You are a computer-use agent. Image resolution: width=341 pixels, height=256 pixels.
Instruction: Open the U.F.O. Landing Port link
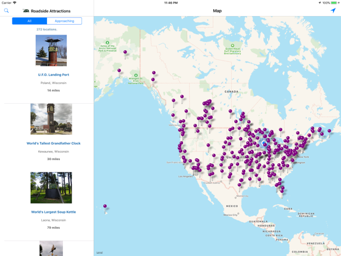click(54, 75)
